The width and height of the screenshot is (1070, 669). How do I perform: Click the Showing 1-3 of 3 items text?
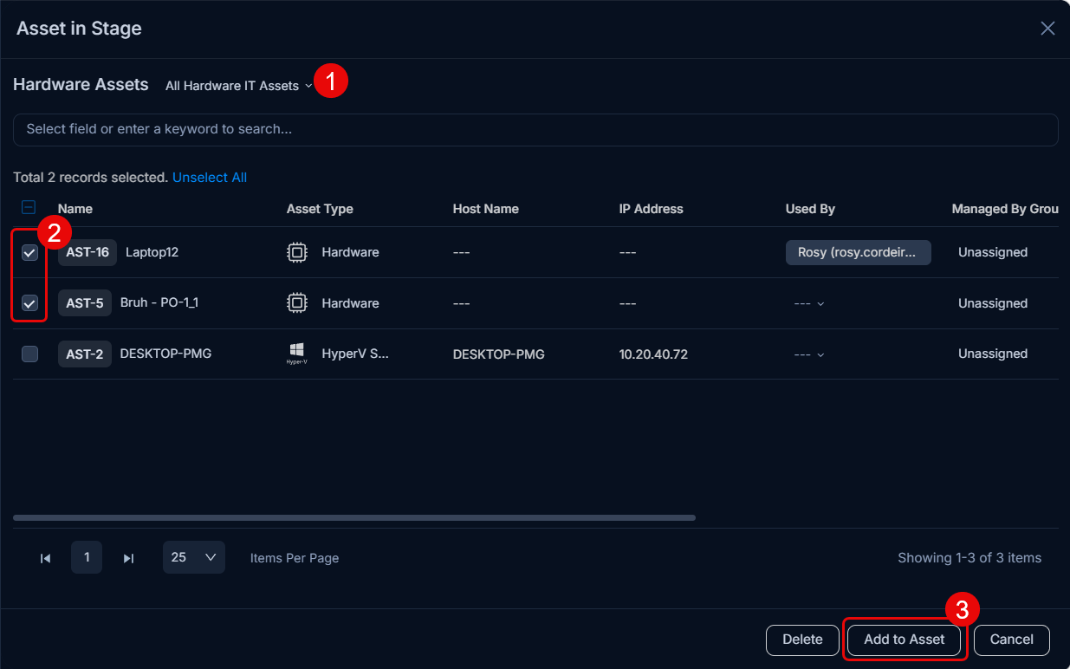(969, 558)
